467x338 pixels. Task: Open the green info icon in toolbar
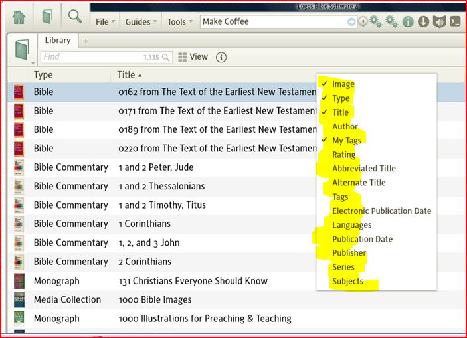click(x=408, y=21)
